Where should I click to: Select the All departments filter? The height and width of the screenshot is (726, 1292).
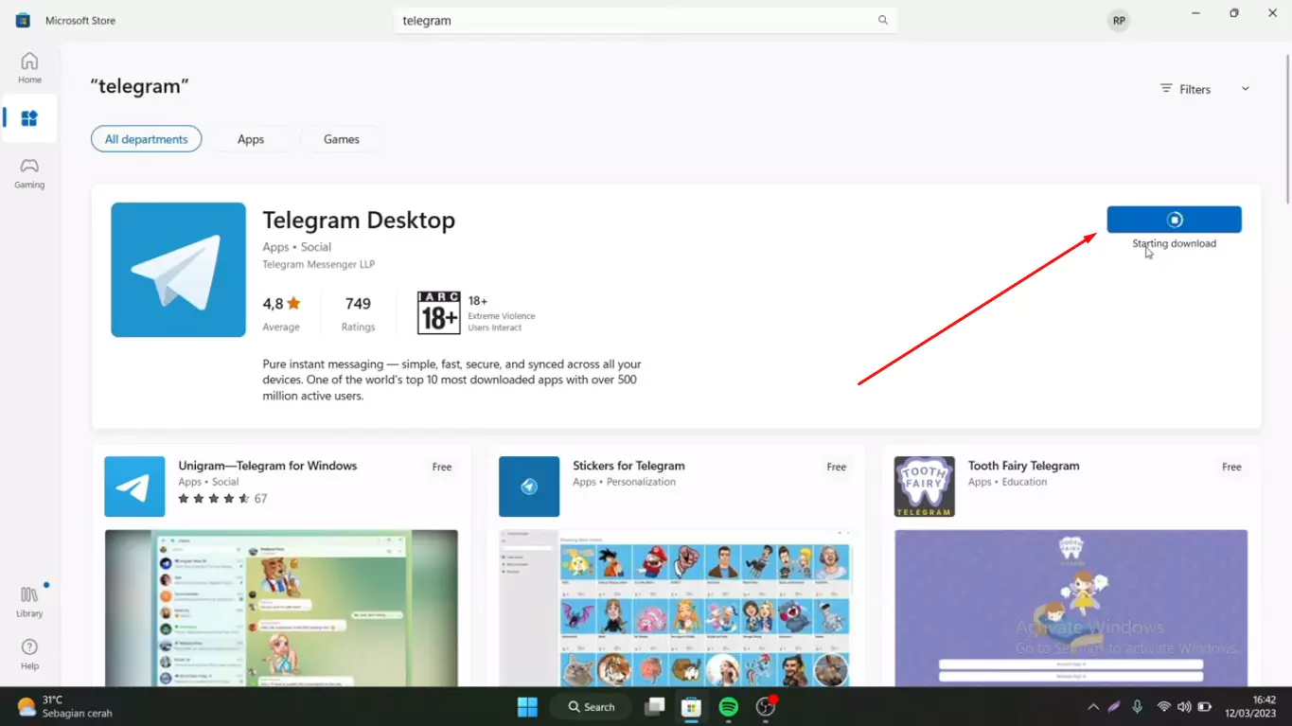click(146, 139)
